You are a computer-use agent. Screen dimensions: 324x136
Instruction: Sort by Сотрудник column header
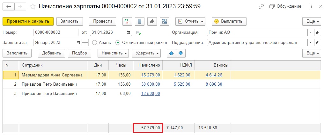(53, 65)
